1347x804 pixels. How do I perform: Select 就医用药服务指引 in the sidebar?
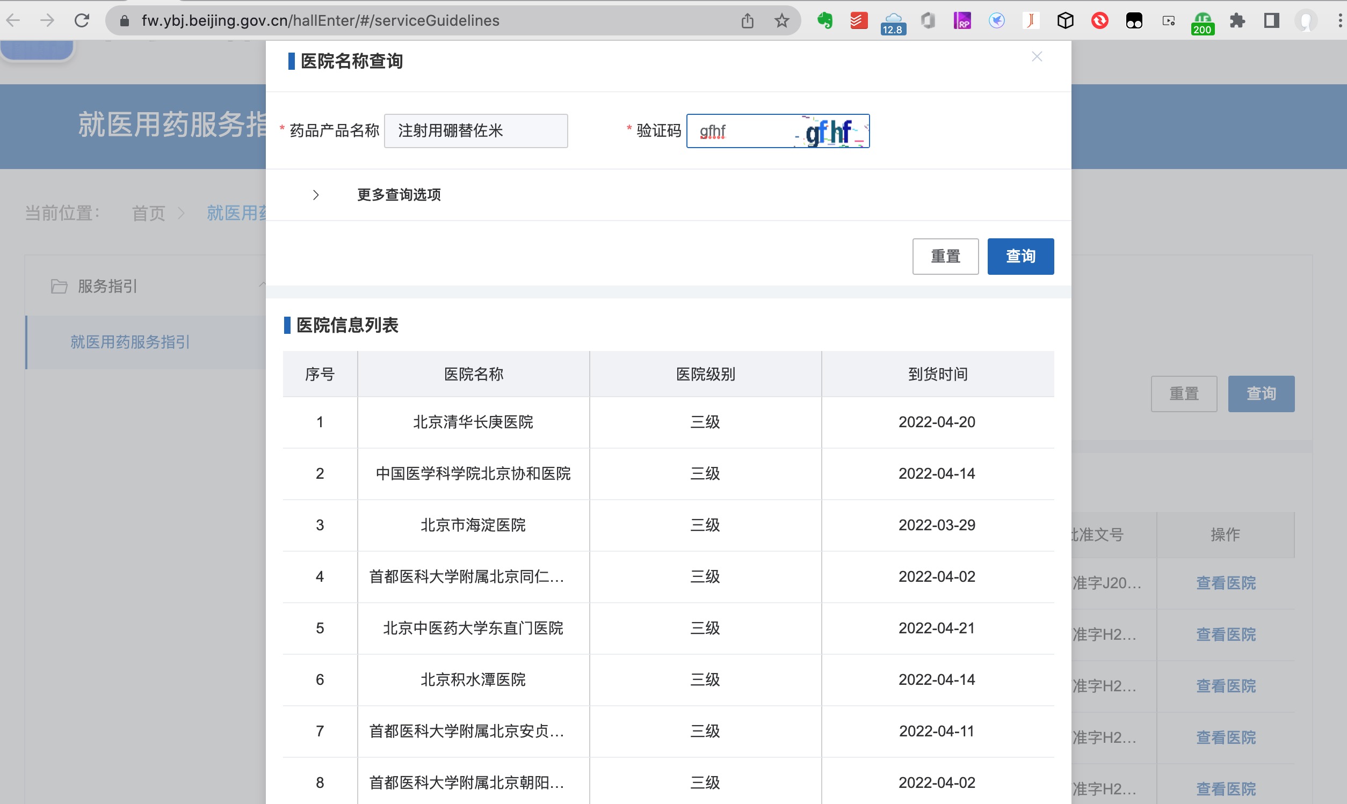click(x=130, y=342)
